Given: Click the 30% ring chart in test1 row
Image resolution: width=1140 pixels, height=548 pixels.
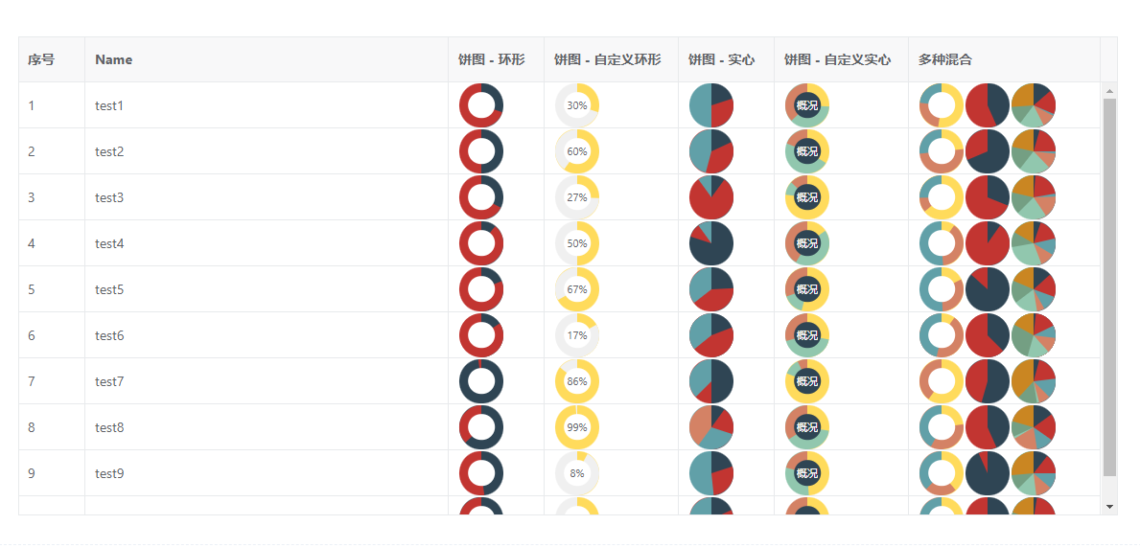Looking at the screenshot, I should tap(577, 105).
